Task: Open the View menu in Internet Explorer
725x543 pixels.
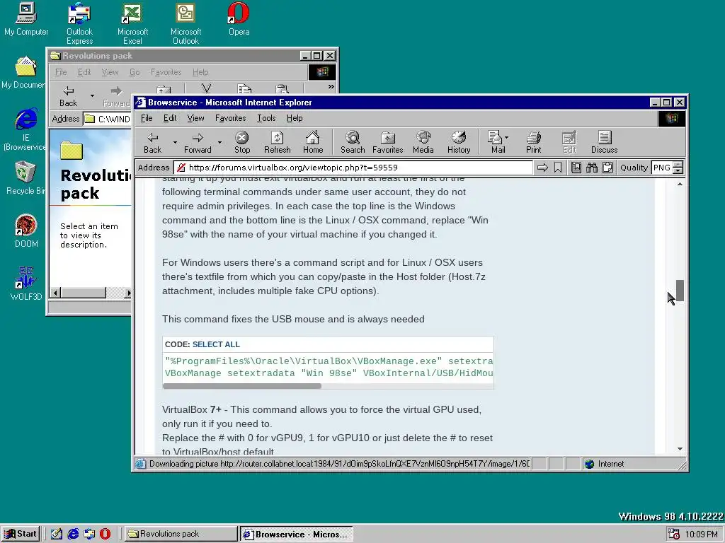Action: tap(195, 118)
